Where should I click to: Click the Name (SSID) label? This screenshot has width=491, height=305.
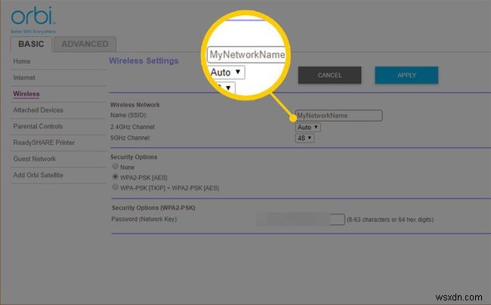128,116
